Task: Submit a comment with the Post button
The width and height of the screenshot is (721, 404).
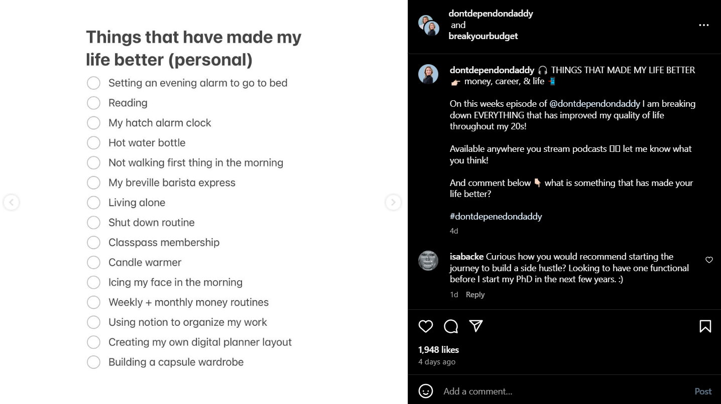Action: tap(702, 391)
